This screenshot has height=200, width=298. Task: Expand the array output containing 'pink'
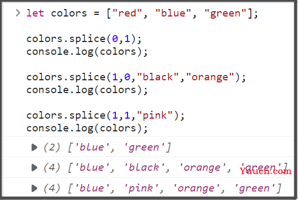[34, 188]
